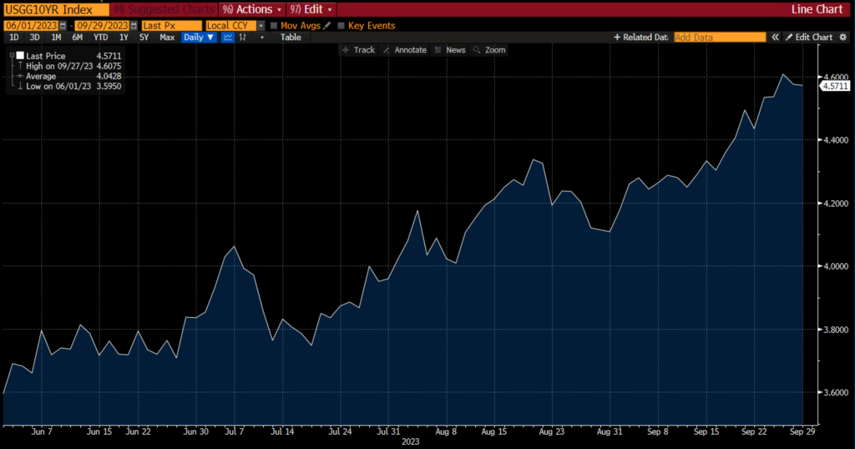Image resolution: width=855 pixels, height=449 pixels.
Task: Click the 4.5711 last price axis marker
Action: coord(835,86)
